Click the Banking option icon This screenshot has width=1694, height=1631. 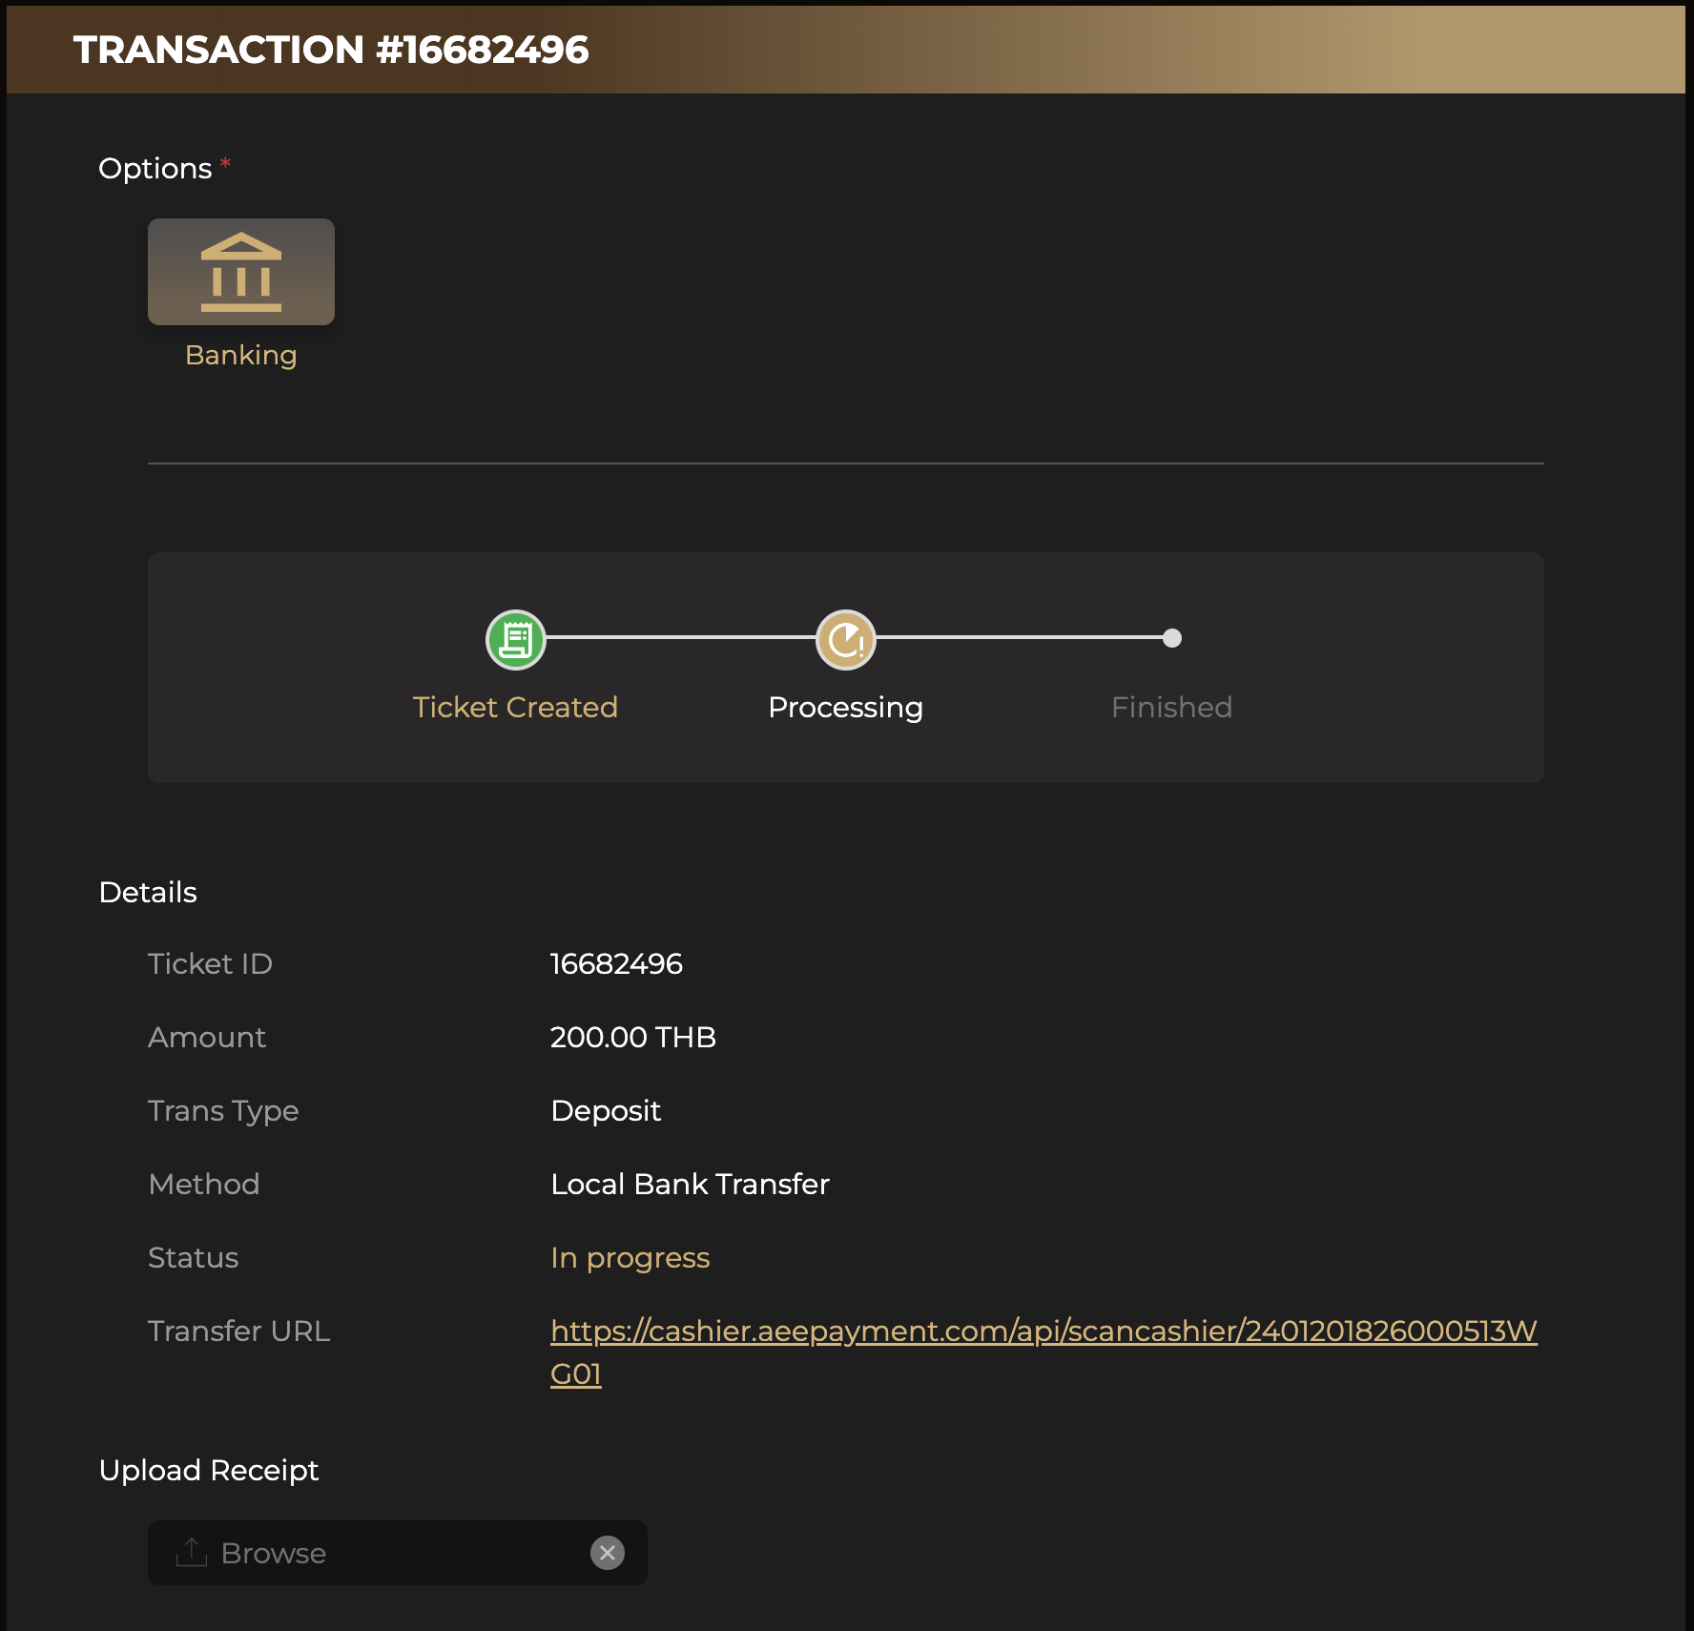241,272
